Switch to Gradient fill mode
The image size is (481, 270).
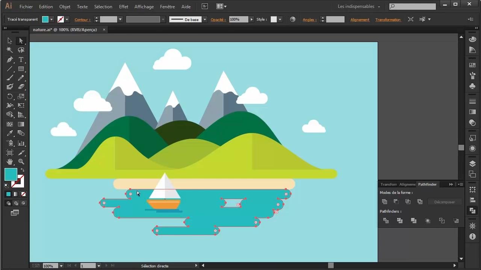coord(16,194)
